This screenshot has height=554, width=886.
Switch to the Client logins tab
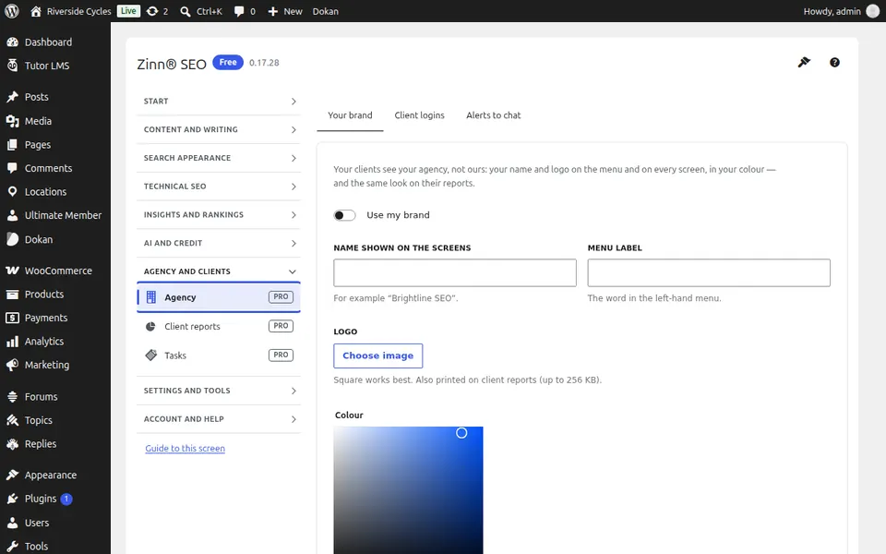[419, 115]
